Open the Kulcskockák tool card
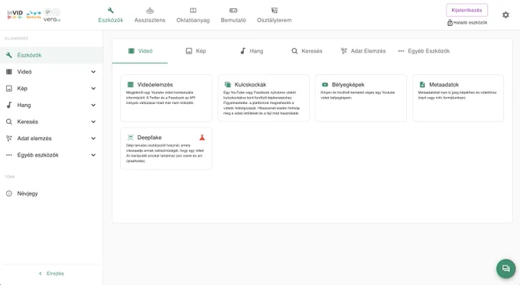Viewport: 520px width, 285px height. [x=264, y=98]
